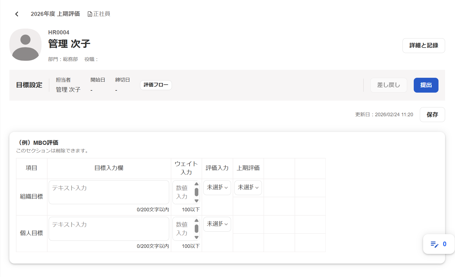Image resolution: width=455 pixels, height=277 pixels.
Task: Open 評価入力 dropdown for 組織目標
Action: [217, 188]
